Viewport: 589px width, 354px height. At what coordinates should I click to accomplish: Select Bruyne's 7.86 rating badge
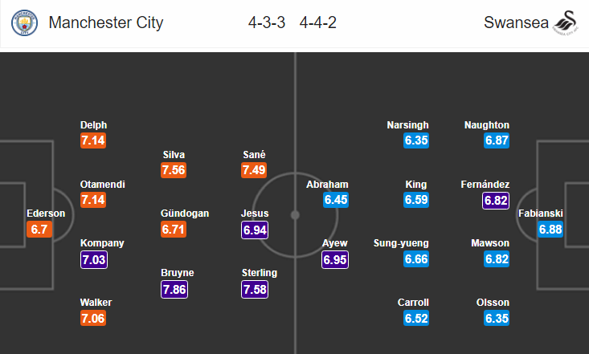tap(174, 290)
